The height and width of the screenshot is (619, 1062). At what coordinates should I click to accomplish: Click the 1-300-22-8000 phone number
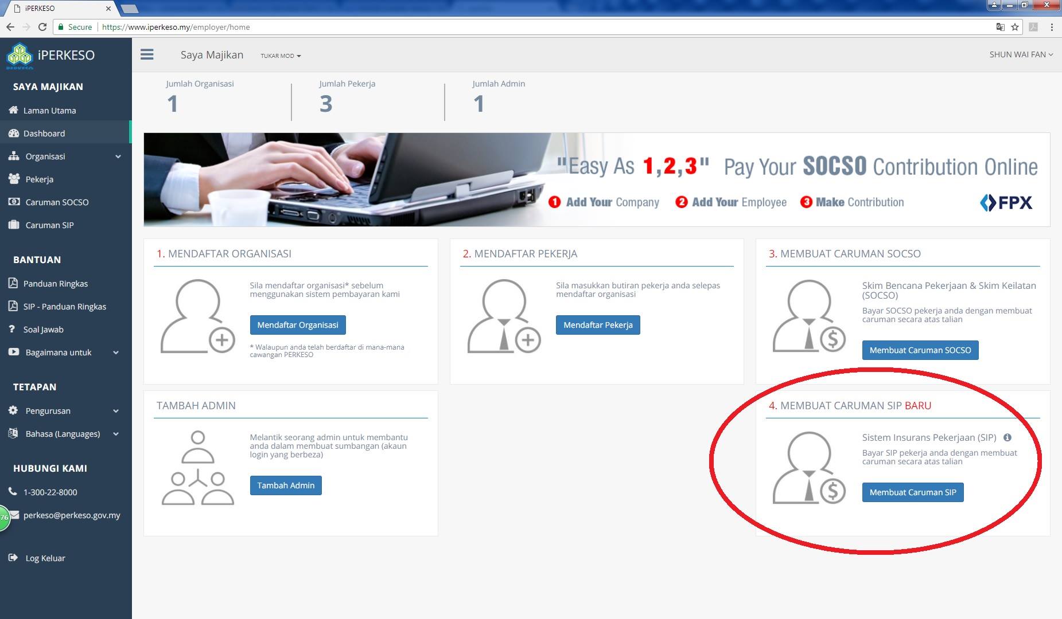click(50, 492)
